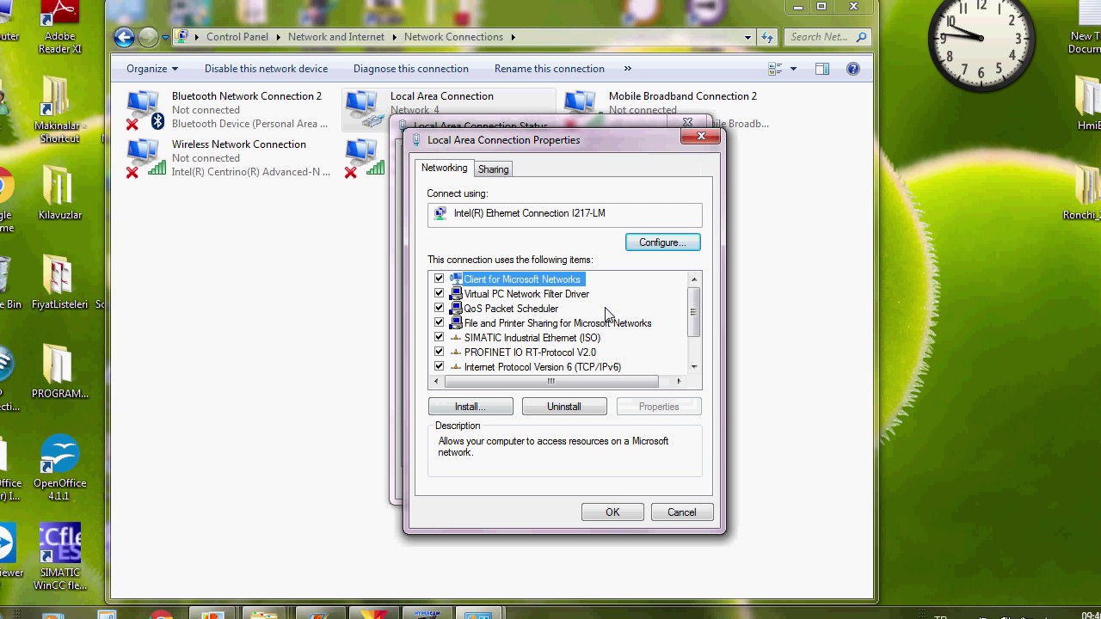Confirm with the OK button
Screen dimensions: 1101x619
pos(612,512)
